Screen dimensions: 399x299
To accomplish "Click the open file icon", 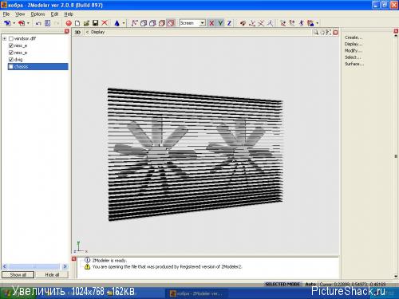I will click(x=86, y=23).
